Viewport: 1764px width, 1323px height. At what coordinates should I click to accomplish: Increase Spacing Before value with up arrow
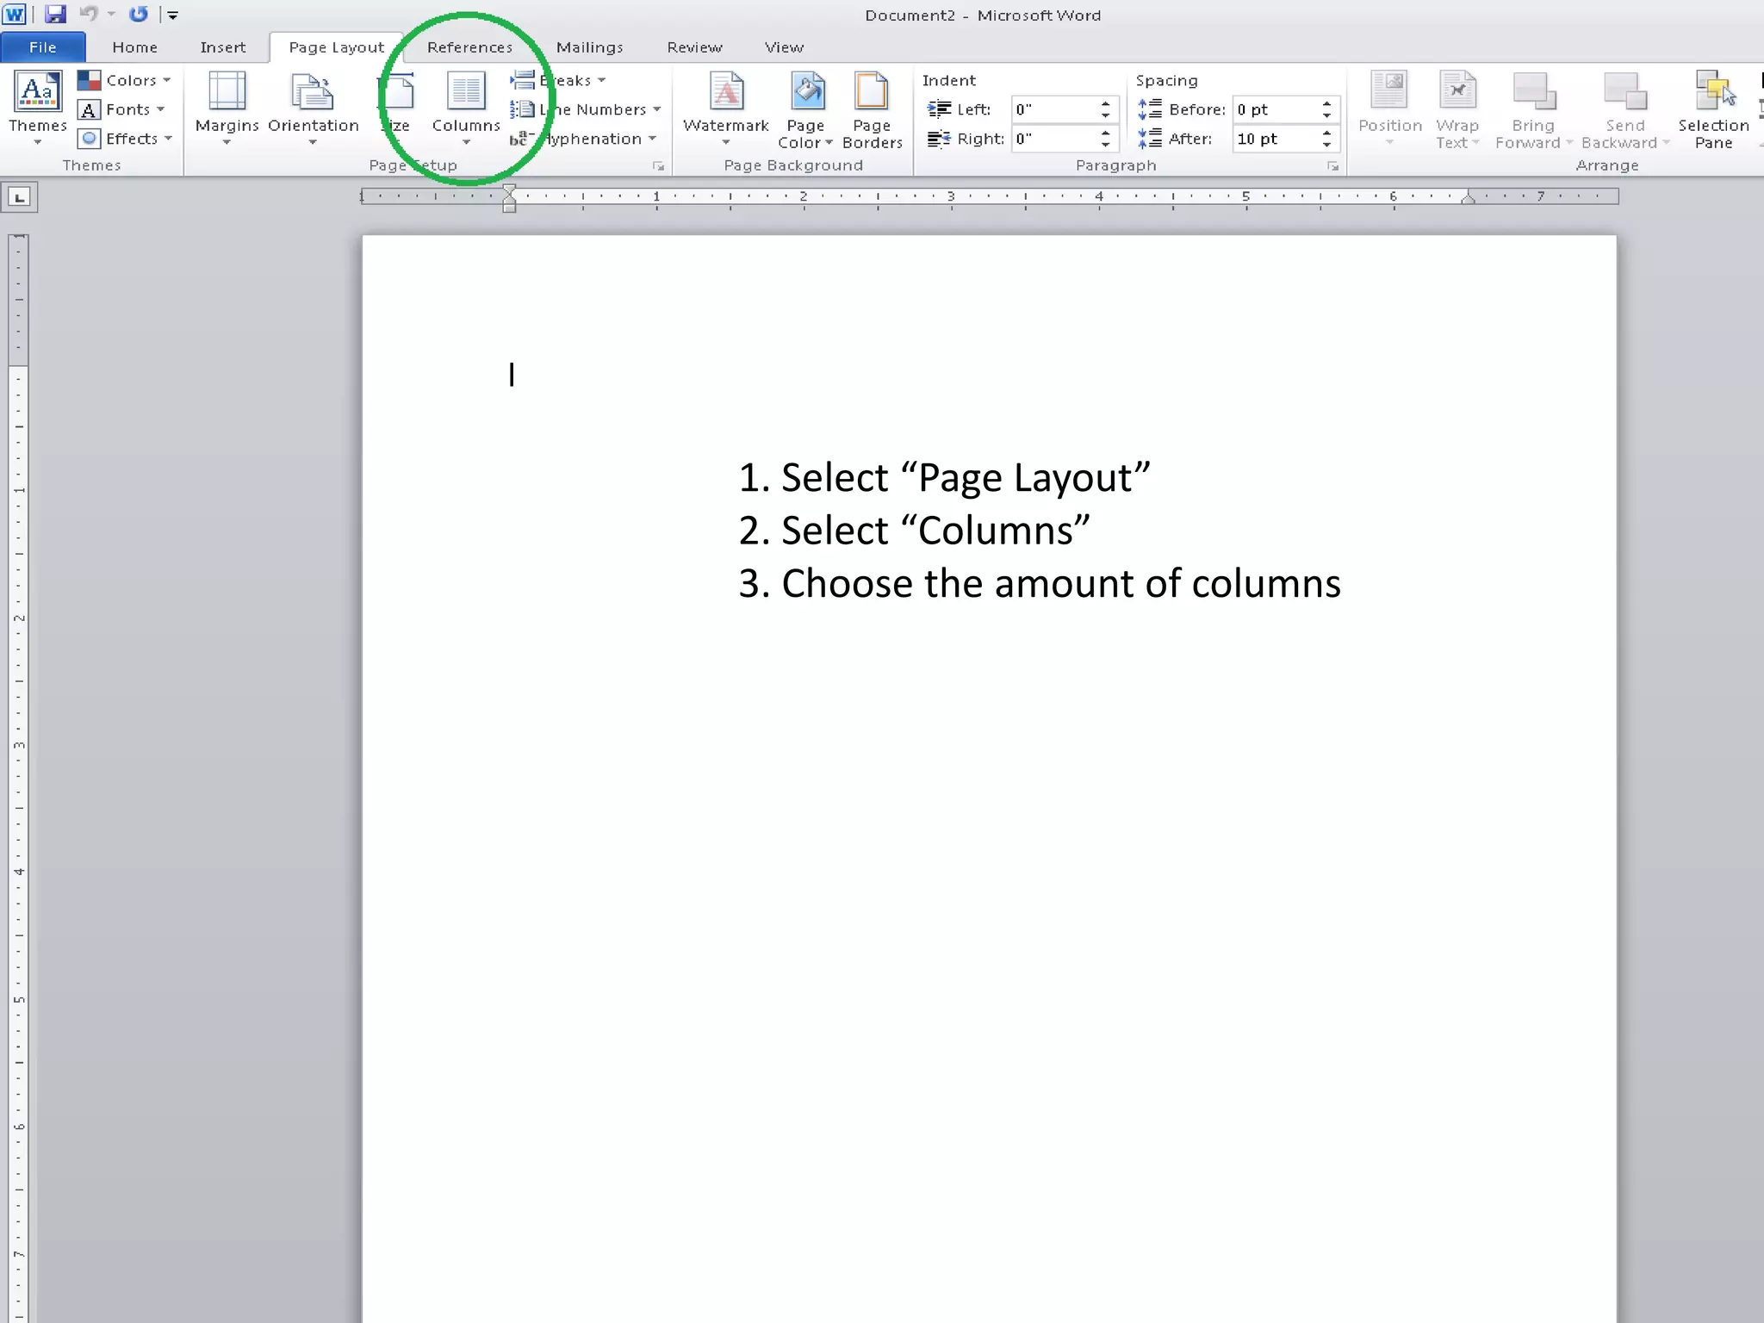coord(1327,104)
